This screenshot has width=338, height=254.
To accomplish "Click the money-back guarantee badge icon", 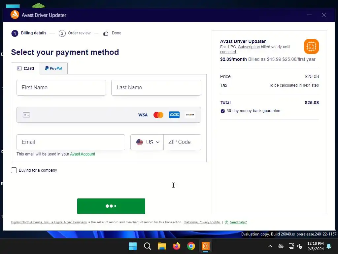I will coord(223,111).
